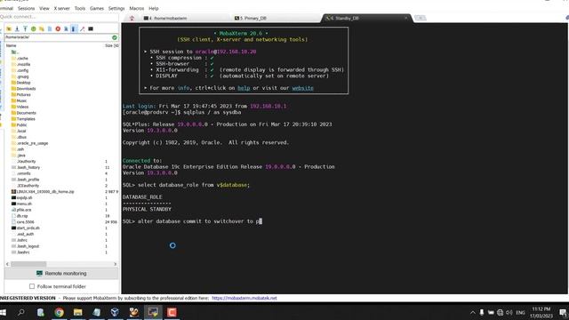Viewport: 569px width, 320px height.
Task: Click the red app icon on taskbar
Action: pyautogui.click(x=172, y=312)
